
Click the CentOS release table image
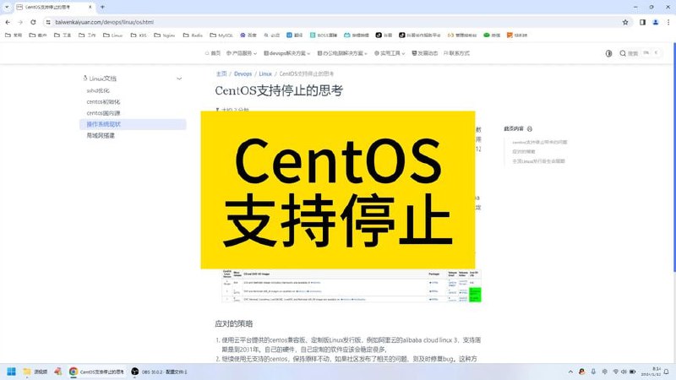pyautogui.click(x=352, y=286)
